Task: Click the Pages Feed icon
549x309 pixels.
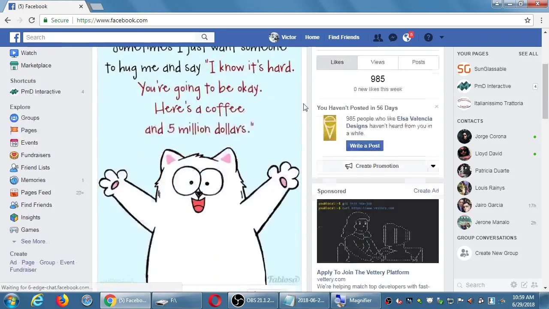Action: click(14, 192)
